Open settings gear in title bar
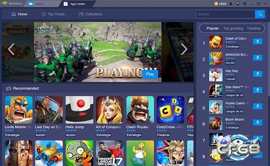Viewport: 270px width, 166px height. click(245, 4)
